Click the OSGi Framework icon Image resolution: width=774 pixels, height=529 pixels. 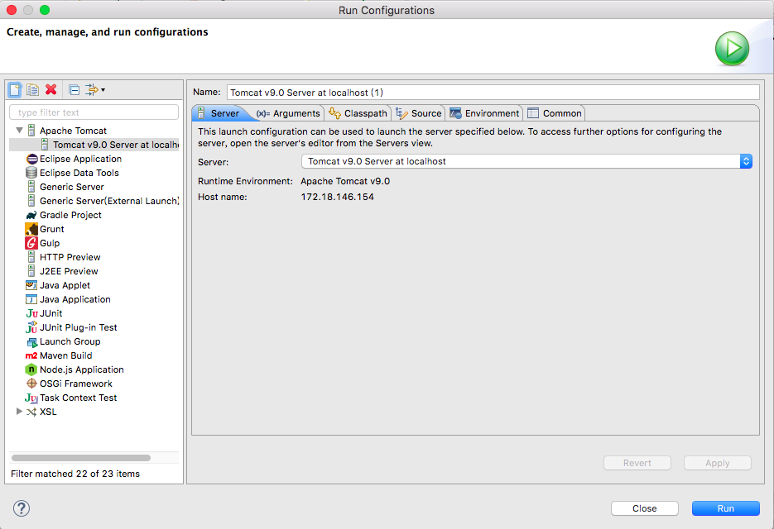click(x=31, y=384)
